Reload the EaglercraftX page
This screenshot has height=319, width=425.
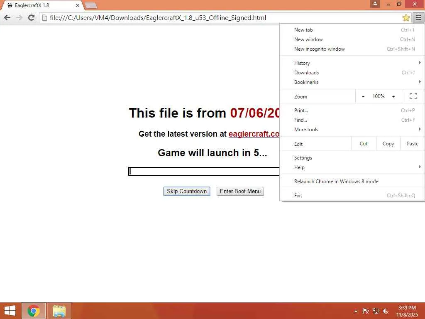point(31,17)
